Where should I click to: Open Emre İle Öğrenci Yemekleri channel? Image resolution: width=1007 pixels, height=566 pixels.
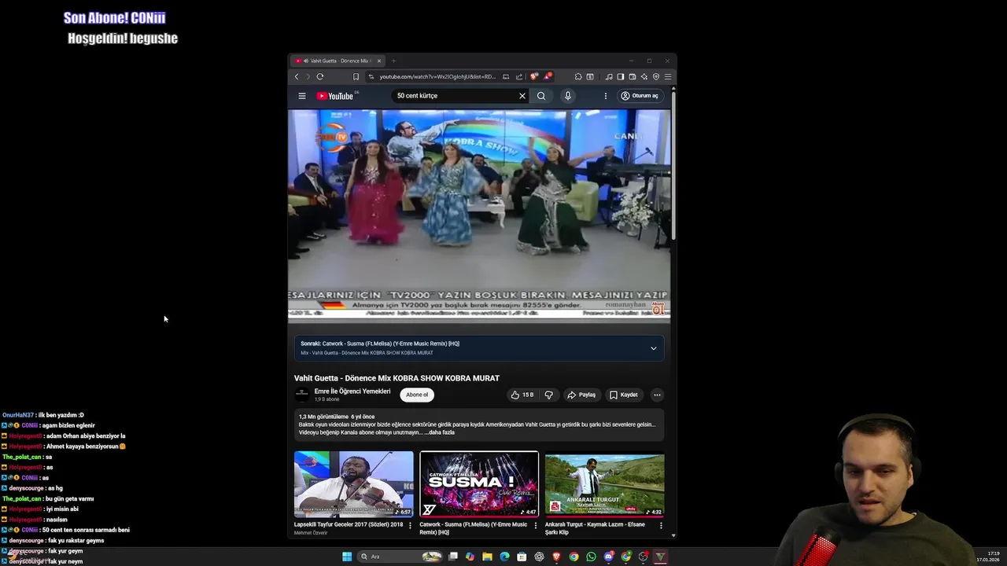pyautogui.click(x=352, y=391)
